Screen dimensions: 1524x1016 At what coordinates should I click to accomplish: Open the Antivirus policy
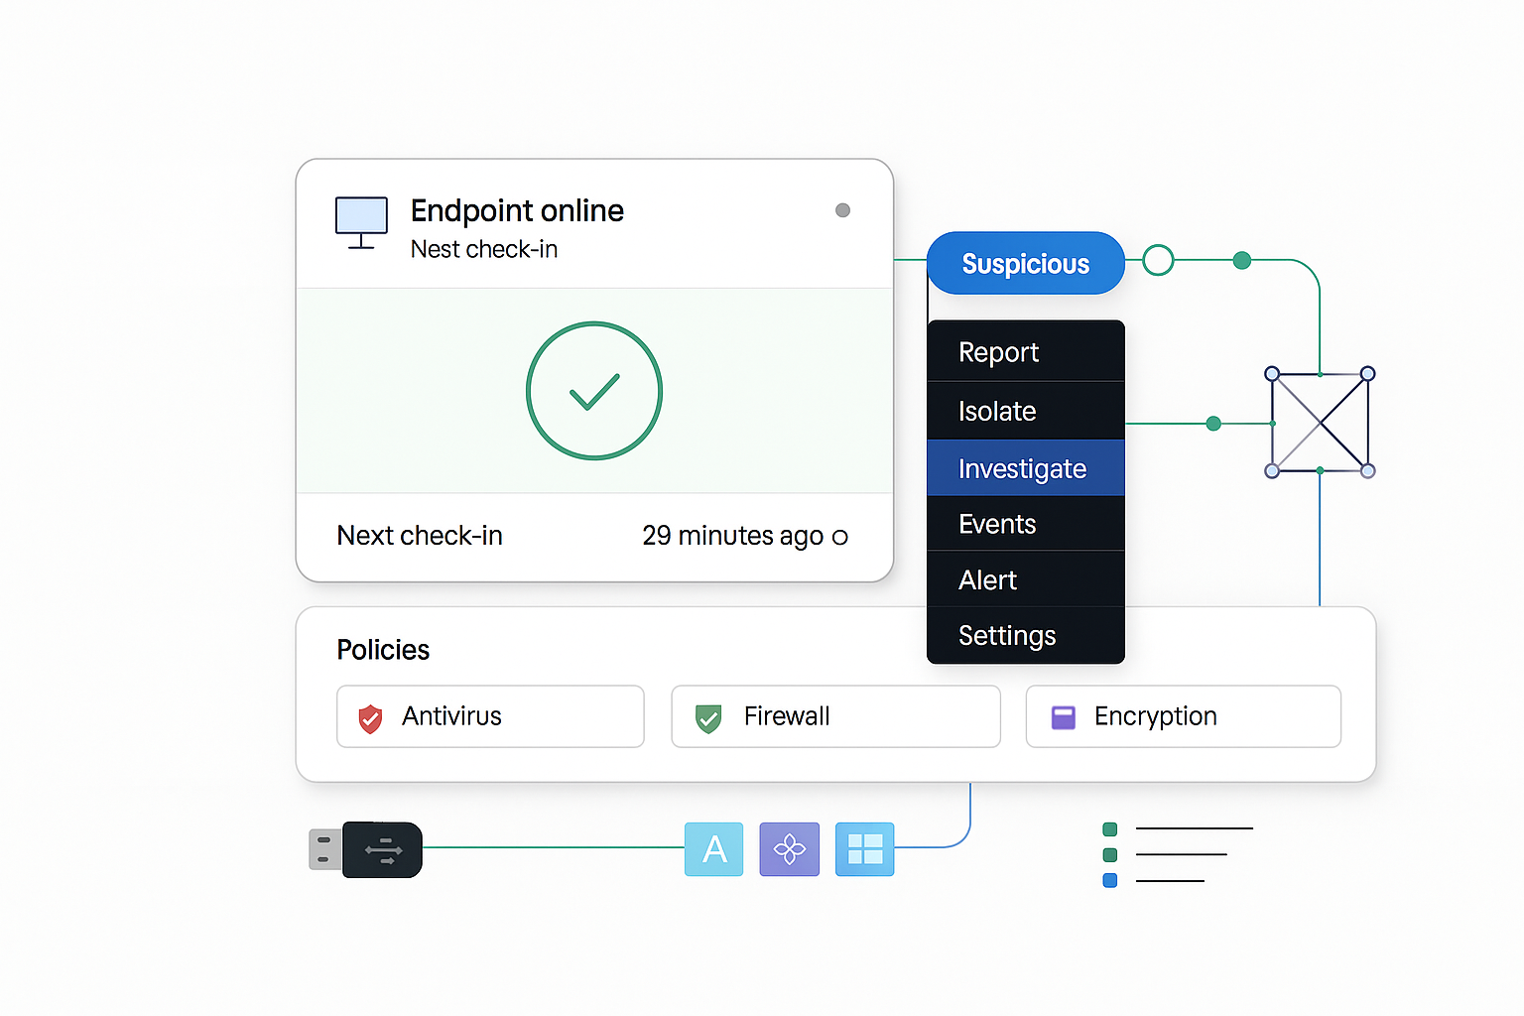pyautogui.click(x=490, y=716)
